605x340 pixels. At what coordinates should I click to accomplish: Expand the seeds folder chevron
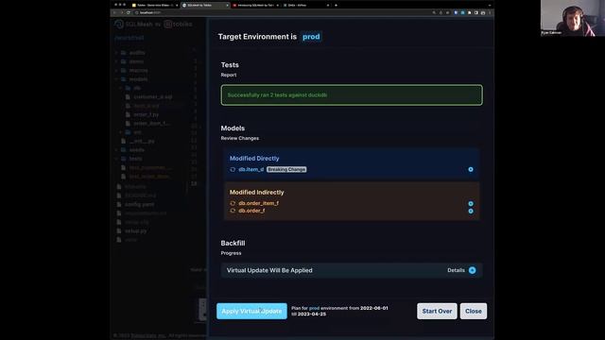(116, 149)
